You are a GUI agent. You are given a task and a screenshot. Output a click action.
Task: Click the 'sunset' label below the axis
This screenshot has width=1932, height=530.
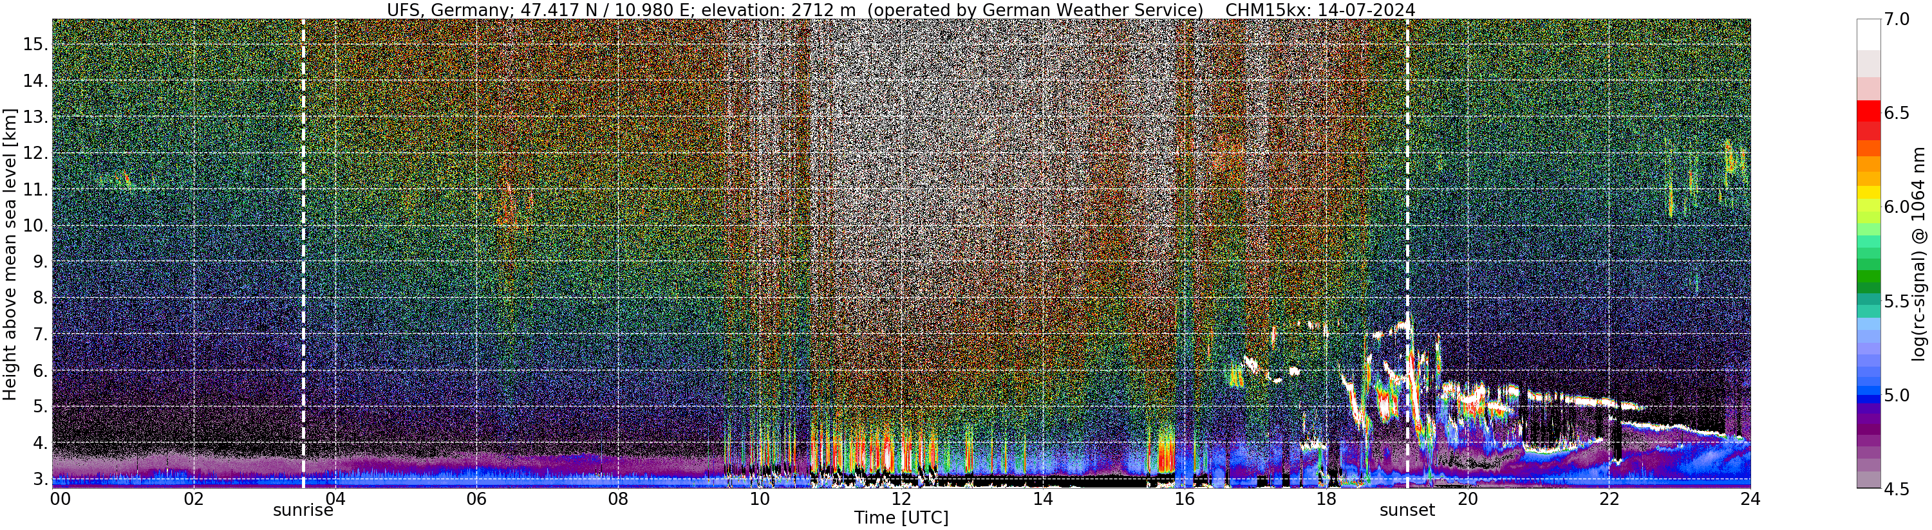(x=1407, y=511)
